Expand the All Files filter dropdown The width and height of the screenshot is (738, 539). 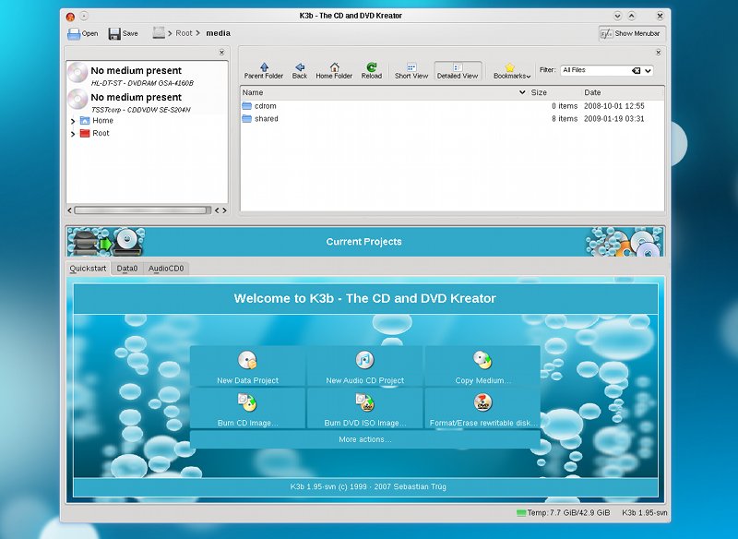(649, 71)
